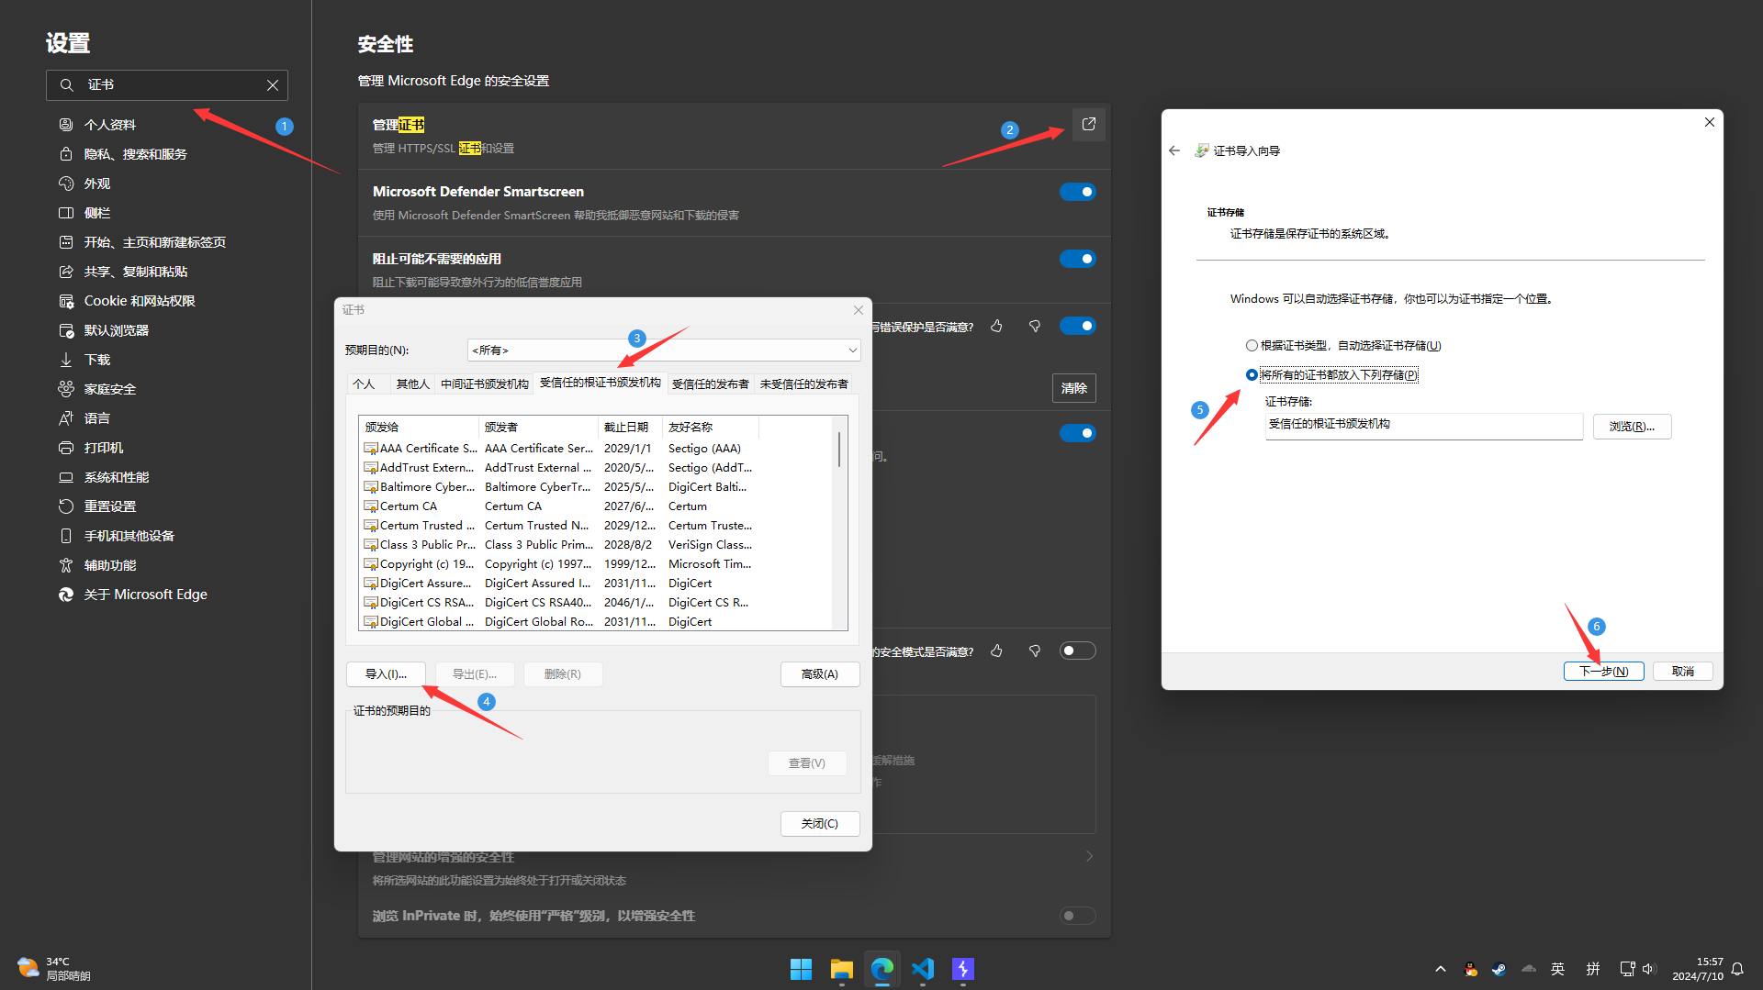
Task: Switch to the Intermediate Certification Authorities tab
Action: point(484,384)
